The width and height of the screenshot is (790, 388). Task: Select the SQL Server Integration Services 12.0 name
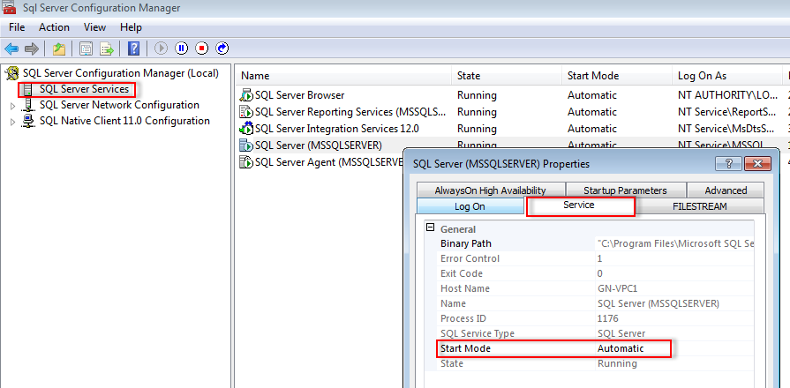(x=337, y=129)
